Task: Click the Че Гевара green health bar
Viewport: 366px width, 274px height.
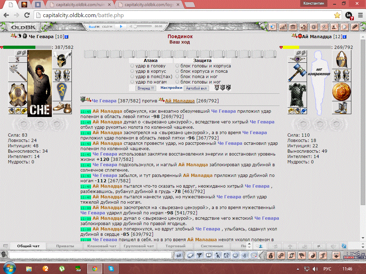Action: tap(27, 47)
